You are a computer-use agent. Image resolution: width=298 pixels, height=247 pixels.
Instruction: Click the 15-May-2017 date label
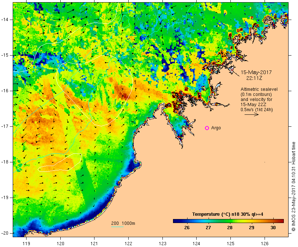point(256,72)
